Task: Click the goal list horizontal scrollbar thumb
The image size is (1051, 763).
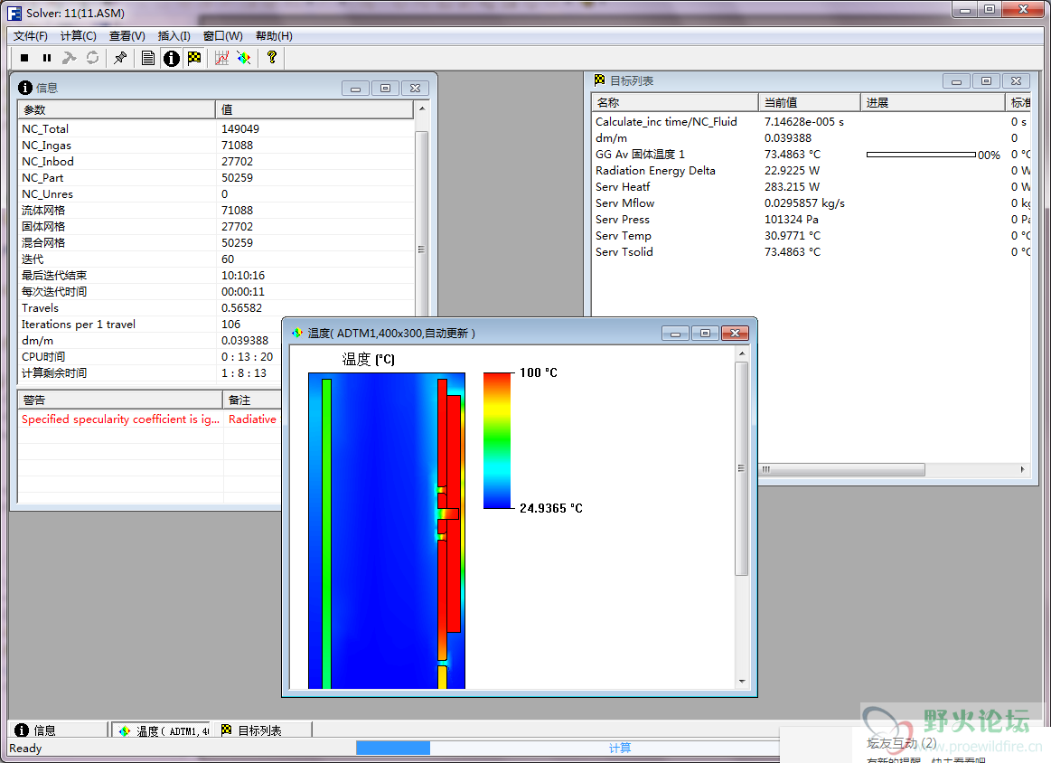Action: [842, 469]
